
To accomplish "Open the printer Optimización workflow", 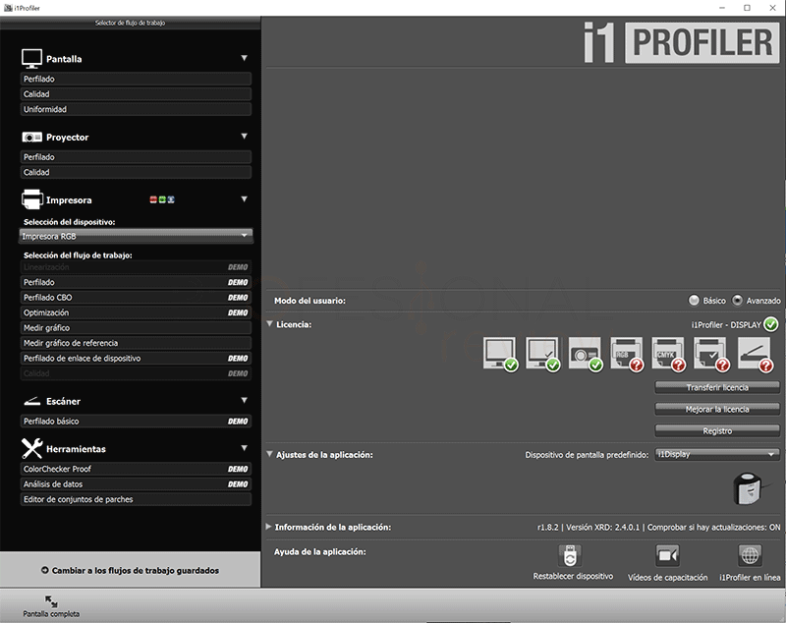I will pos(136,312).
